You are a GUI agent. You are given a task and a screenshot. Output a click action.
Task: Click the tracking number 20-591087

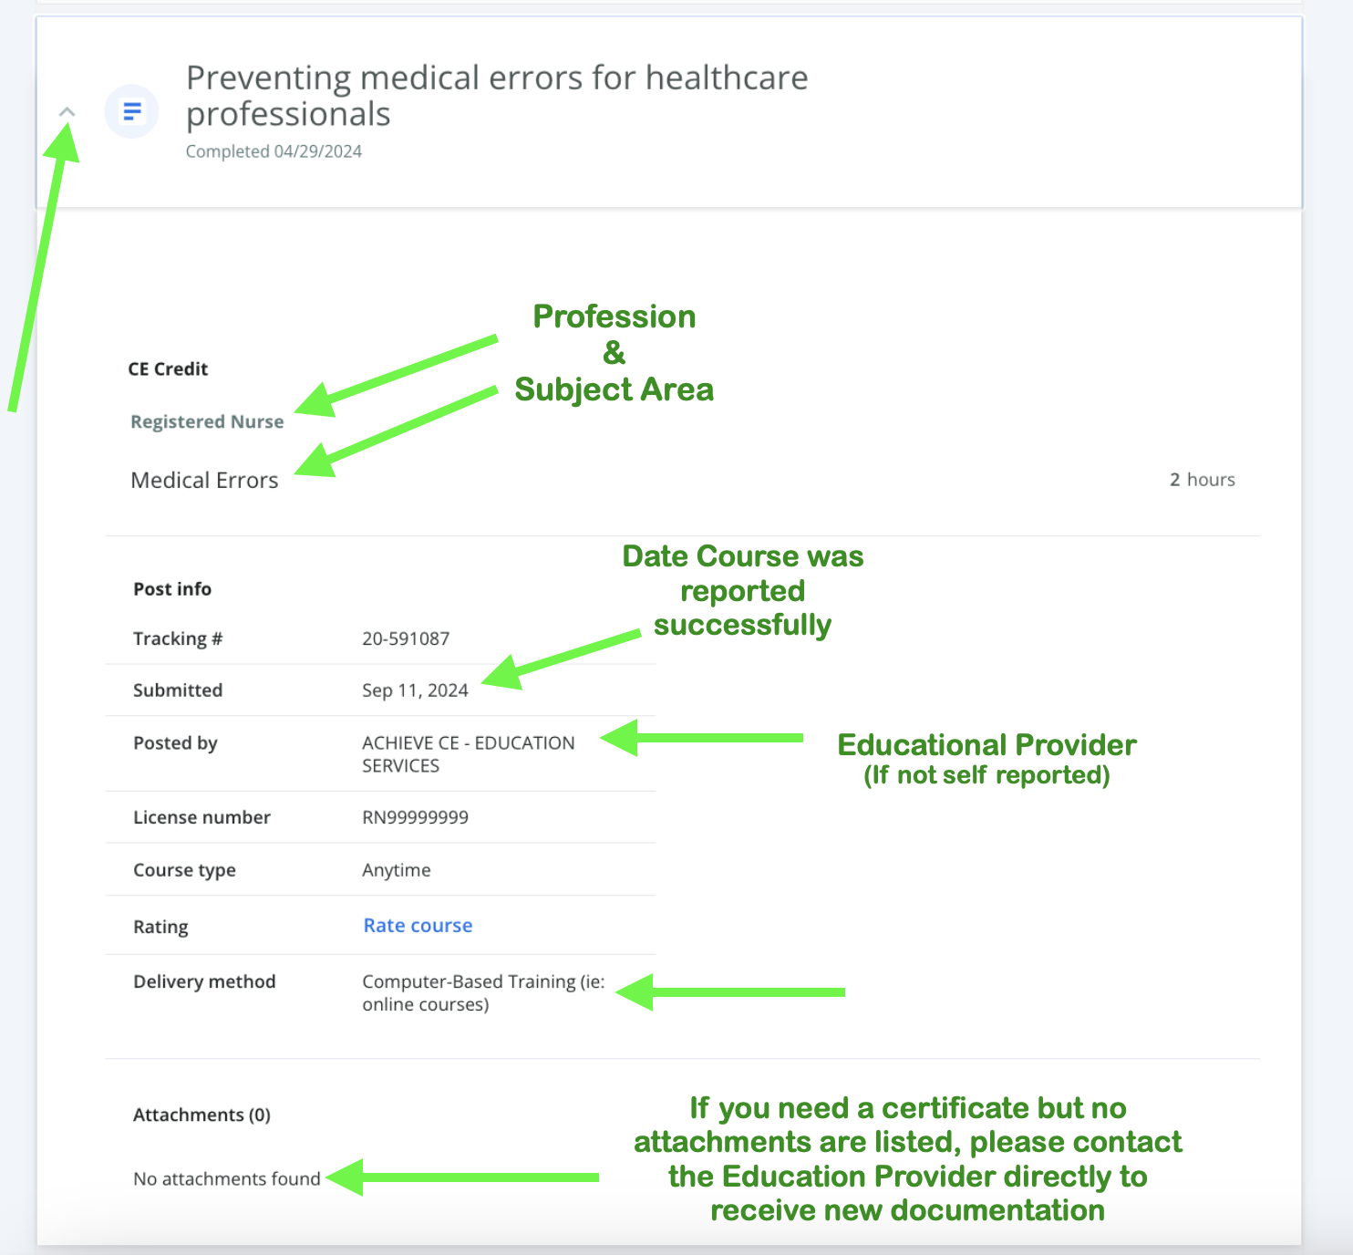point(406,638)
